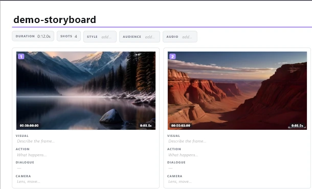Click the CAMERA label in shot 1
Screen dimensions: 312x189
[24, 176]
